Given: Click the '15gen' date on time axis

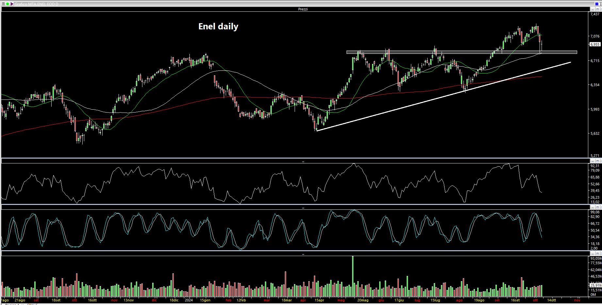Looking at the screenshot, I should (205, 300).
